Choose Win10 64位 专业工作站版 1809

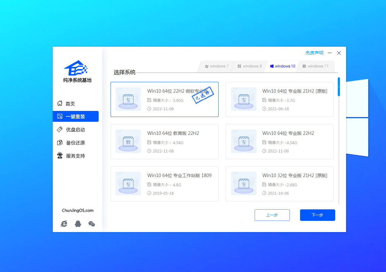coord(165,184)
